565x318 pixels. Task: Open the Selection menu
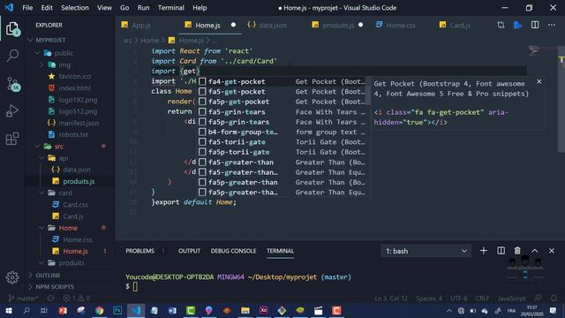(x=75, y=8)
